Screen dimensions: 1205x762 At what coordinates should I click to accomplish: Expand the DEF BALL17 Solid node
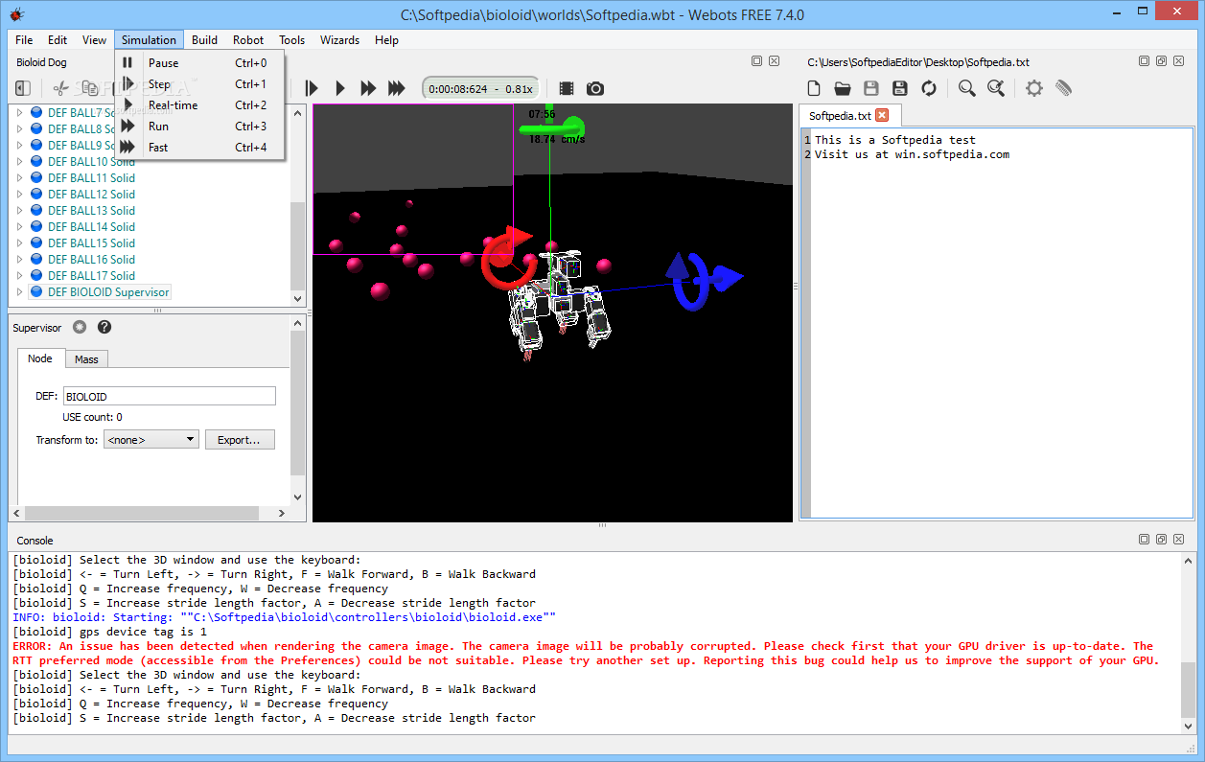click(x=19, y=276)
